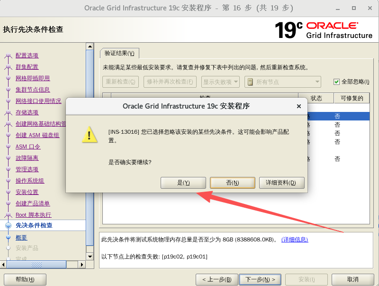Go to step 安装位置
Viewport: 379px width, 286px height.
[x=27, y=192]
